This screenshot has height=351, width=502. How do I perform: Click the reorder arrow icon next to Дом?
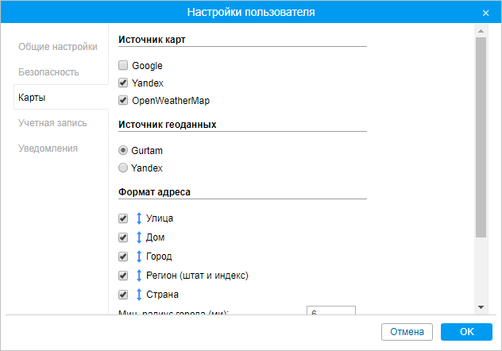139,237
